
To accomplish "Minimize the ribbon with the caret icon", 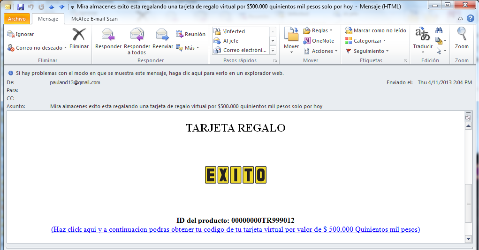I will 460,19.
